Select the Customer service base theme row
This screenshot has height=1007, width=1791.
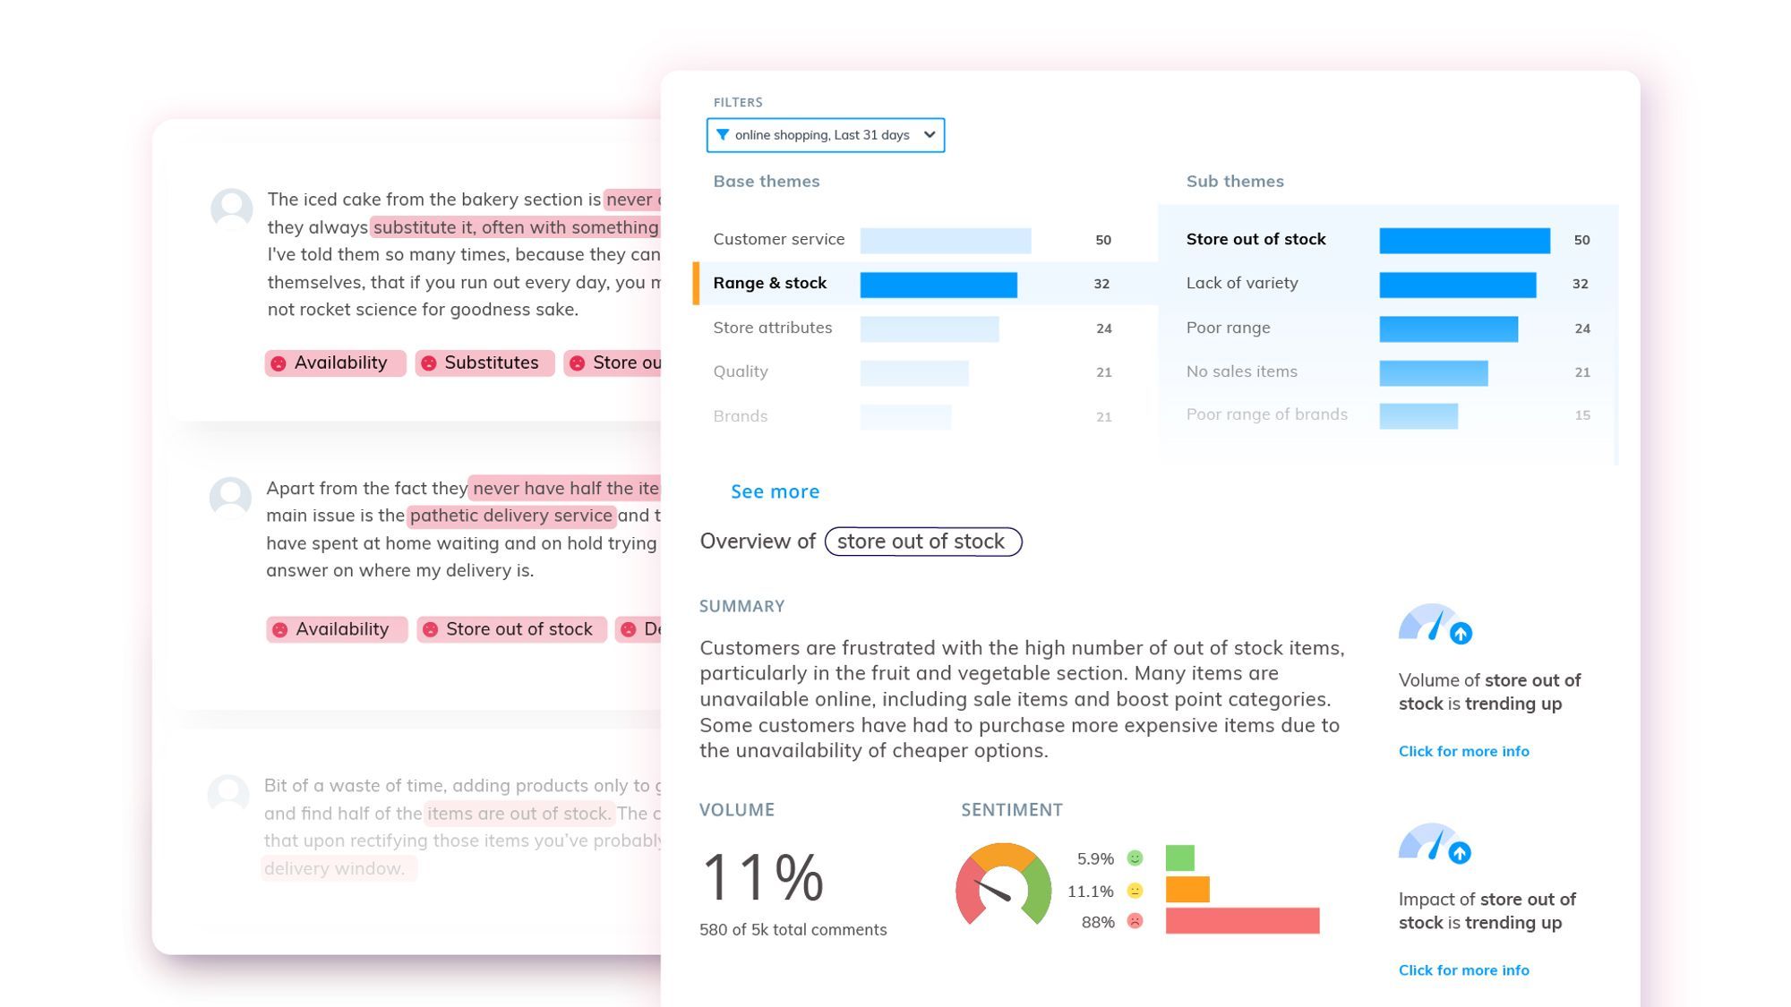point(909,238)
